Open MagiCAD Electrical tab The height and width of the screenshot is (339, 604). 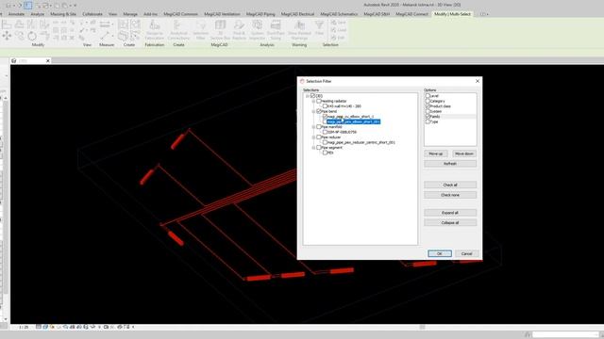coord(297,14)
